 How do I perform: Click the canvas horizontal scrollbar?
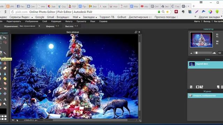[90, 120]
